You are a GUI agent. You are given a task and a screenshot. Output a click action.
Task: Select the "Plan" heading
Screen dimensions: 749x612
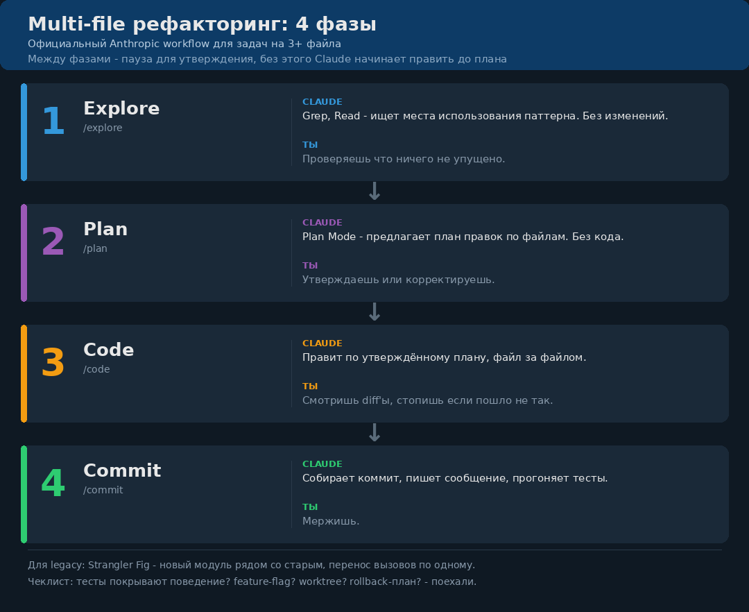coord(105,229)
